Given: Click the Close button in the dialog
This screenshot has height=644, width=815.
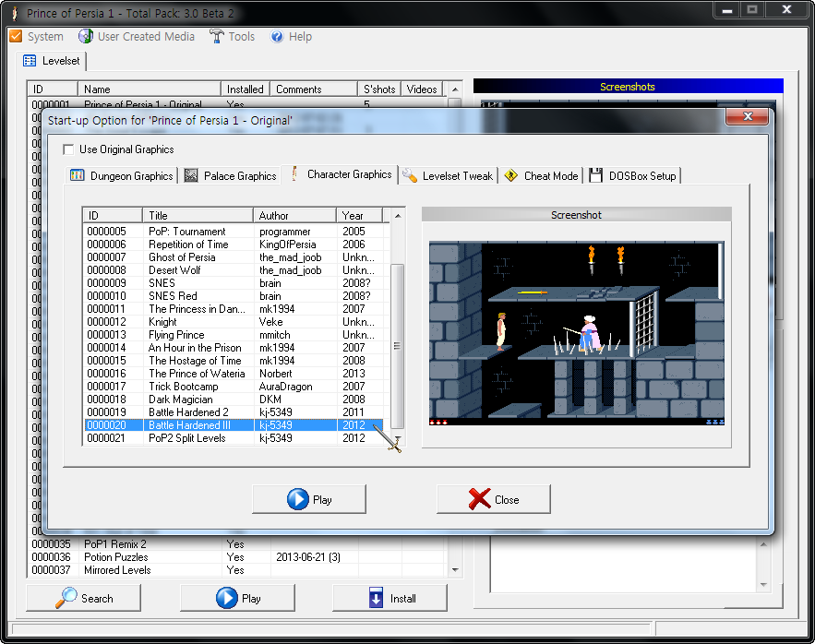Looking at the screenshot, I should pos(494,499).
